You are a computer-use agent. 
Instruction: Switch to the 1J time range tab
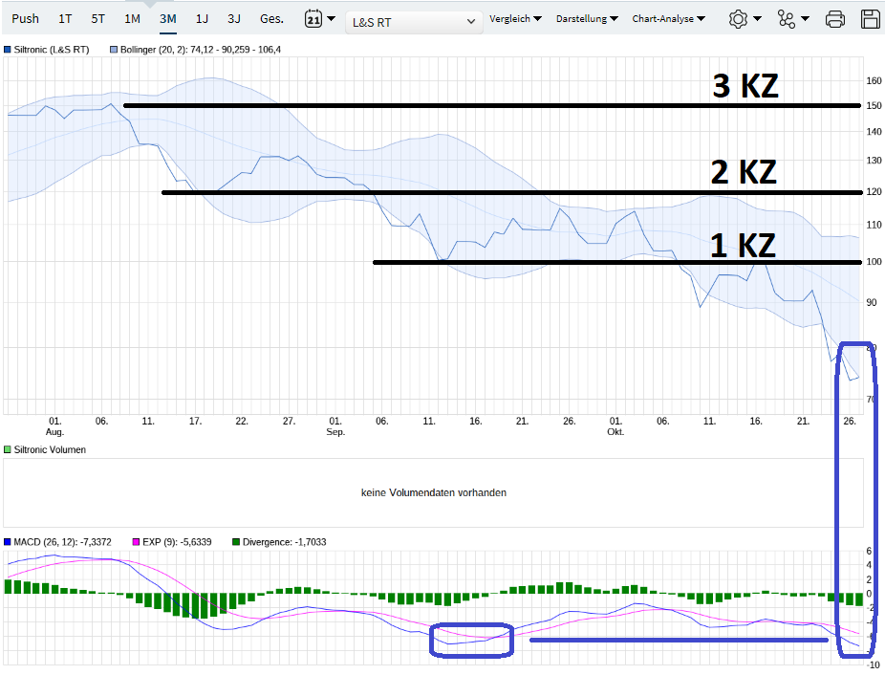pos(200,17)
